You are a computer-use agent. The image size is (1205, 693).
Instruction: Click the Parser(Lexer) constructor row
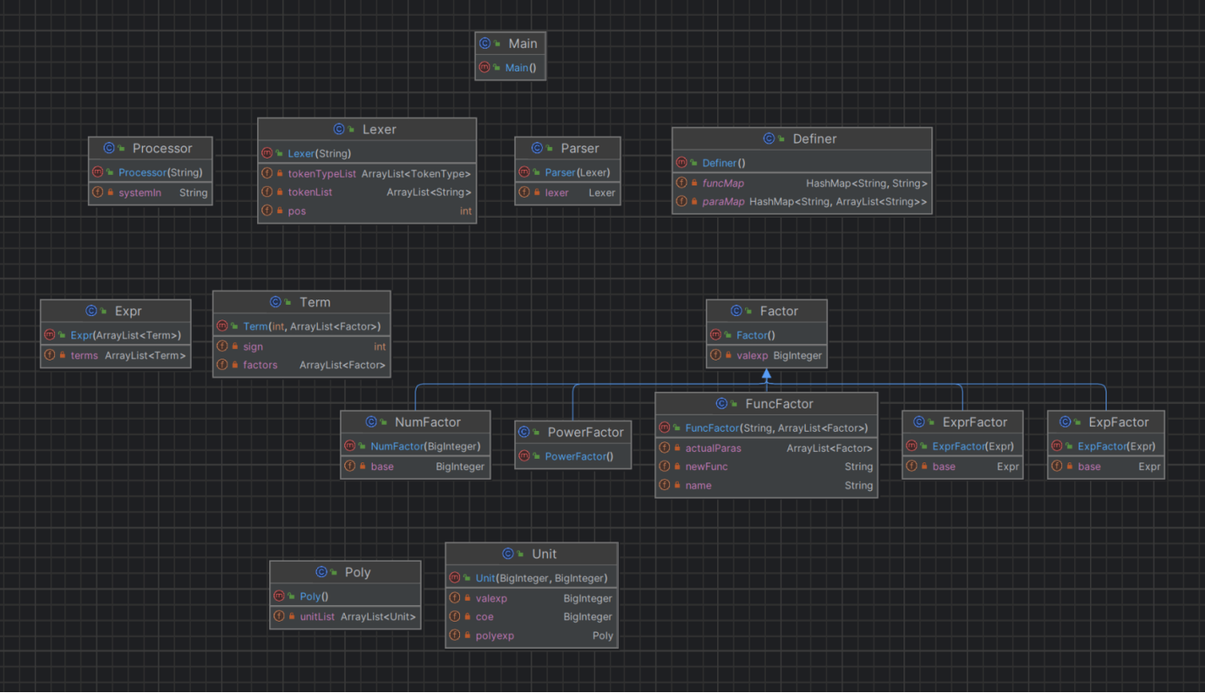567,172
